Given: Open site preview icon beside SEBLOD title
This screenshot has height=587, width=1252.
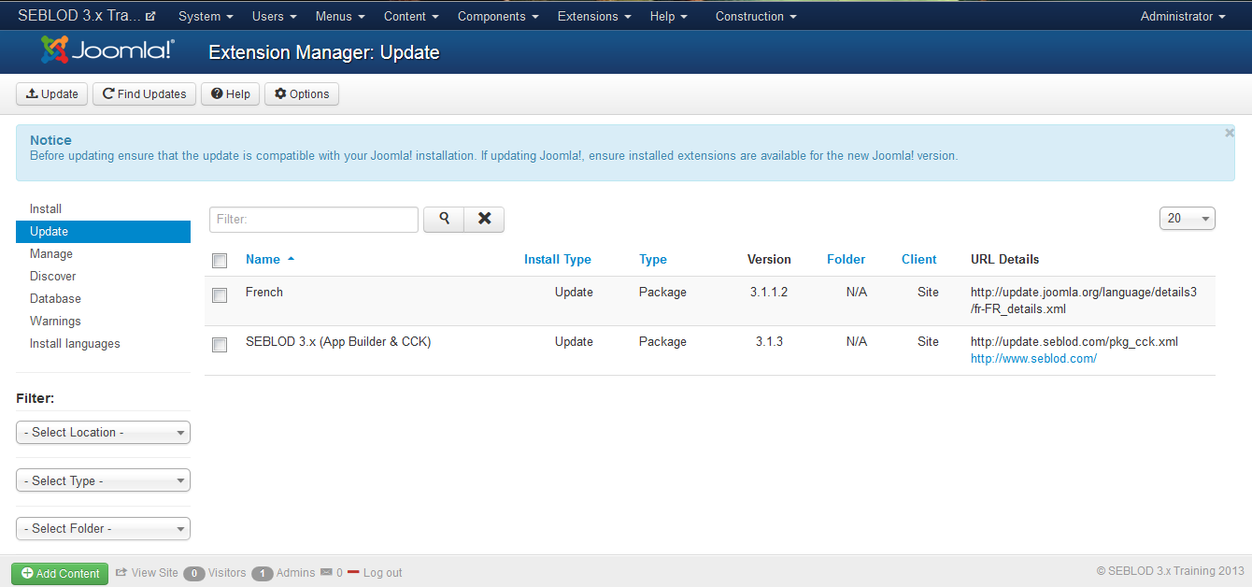Looking at the screenshot, I should [150, 16].
